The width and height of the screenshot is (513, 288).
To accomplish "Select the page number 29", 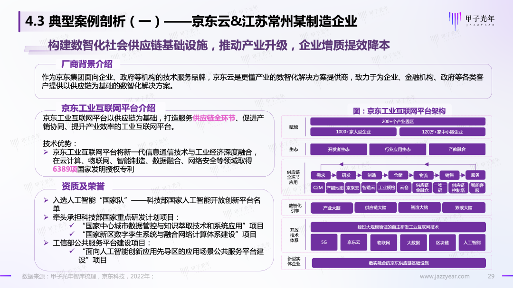I will [x=491, y=276].
